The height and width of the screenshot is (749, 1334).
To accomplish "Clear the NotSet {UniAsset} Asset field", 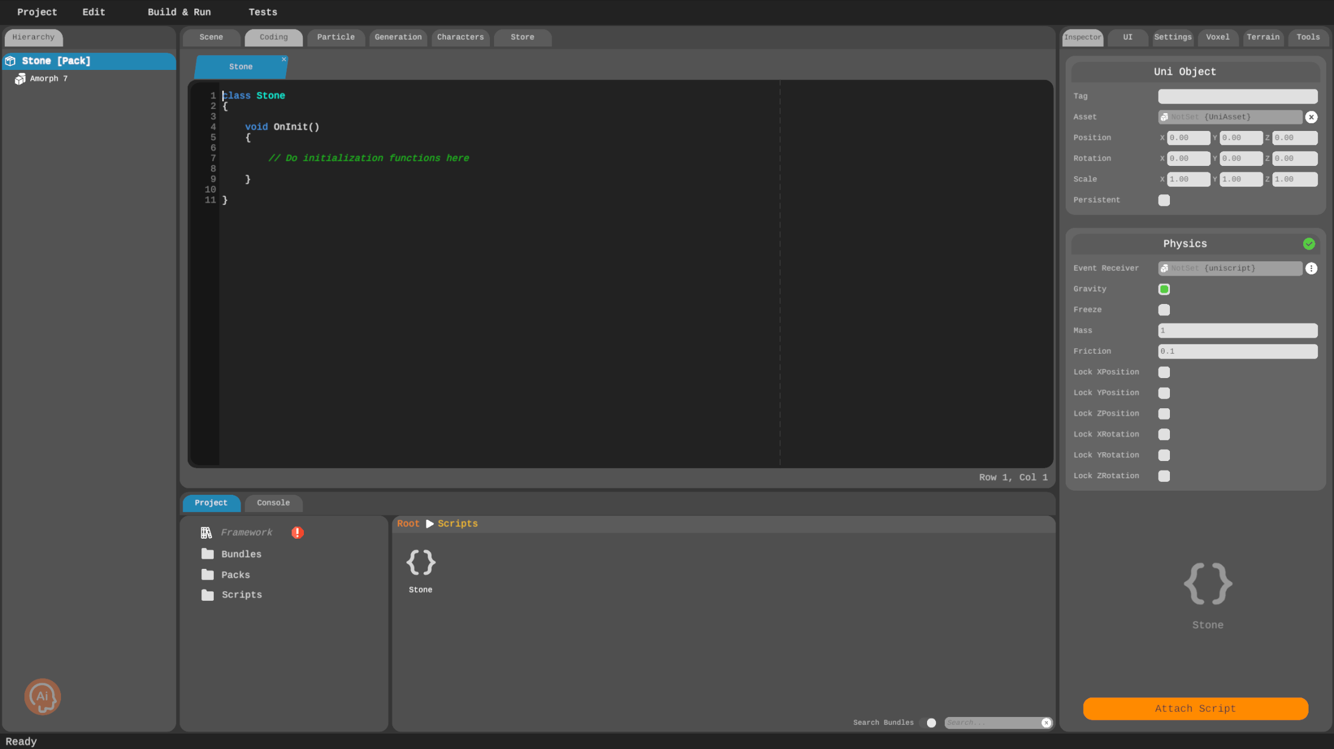I will click(1311, 117).
